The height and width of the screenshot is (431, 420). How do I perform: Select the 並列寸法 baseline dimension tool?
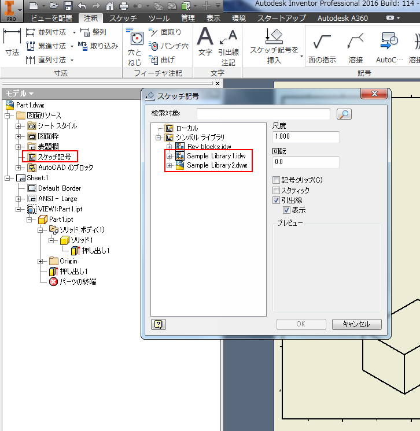pyautogui.click(x=46, y=32)
